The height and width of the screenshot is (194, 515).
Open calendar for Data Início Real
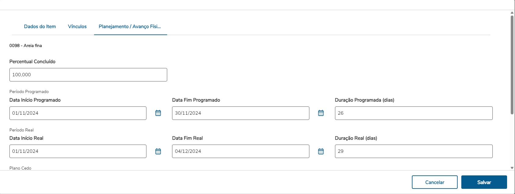click(x=158, y=151)
